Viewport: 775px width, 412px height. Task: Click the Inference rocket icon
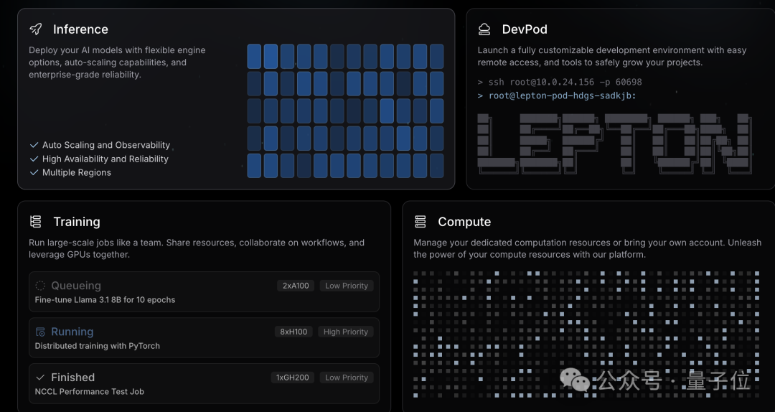coord(36,29)
